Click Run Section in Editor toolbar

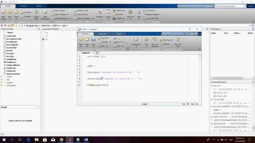pos(166,40)
